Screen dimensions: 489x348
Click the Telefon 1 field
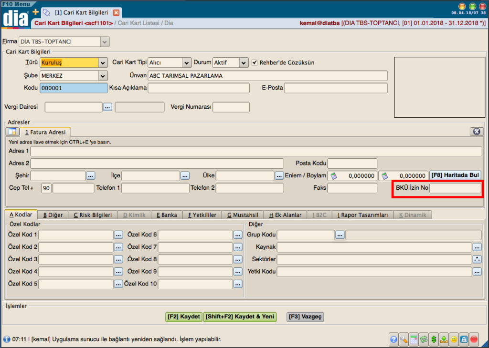(155, 188)
